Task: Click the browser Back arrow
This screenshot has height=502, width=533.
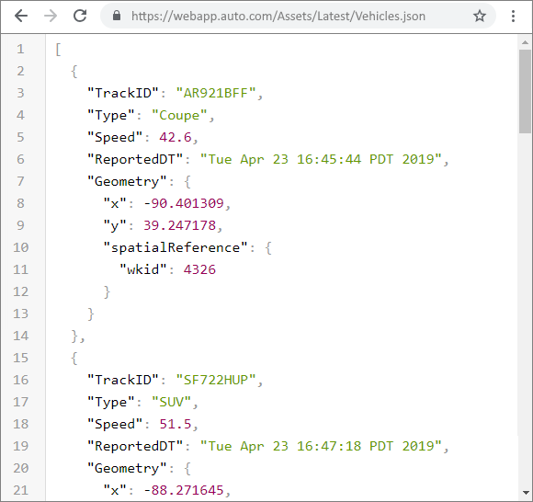Action: pyautogui.click(x=21, y=16)
